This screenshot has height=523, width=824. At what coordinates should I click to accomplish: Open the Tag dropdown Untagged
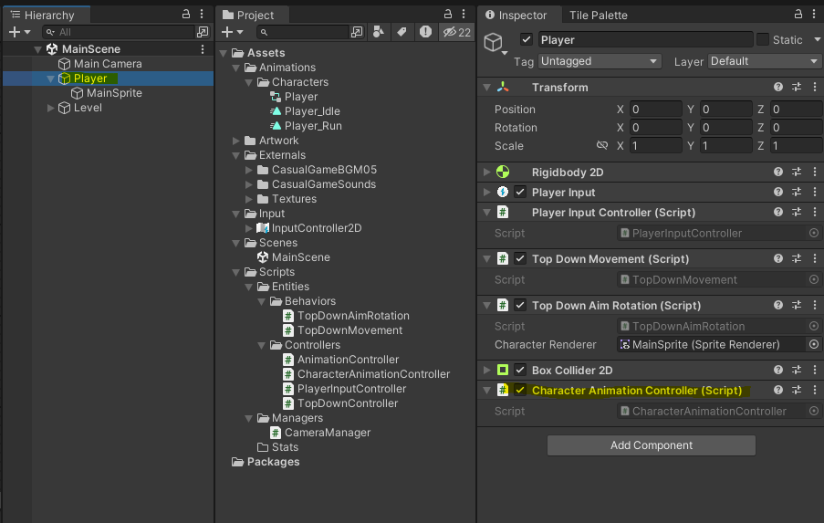(x=599, y=61)
